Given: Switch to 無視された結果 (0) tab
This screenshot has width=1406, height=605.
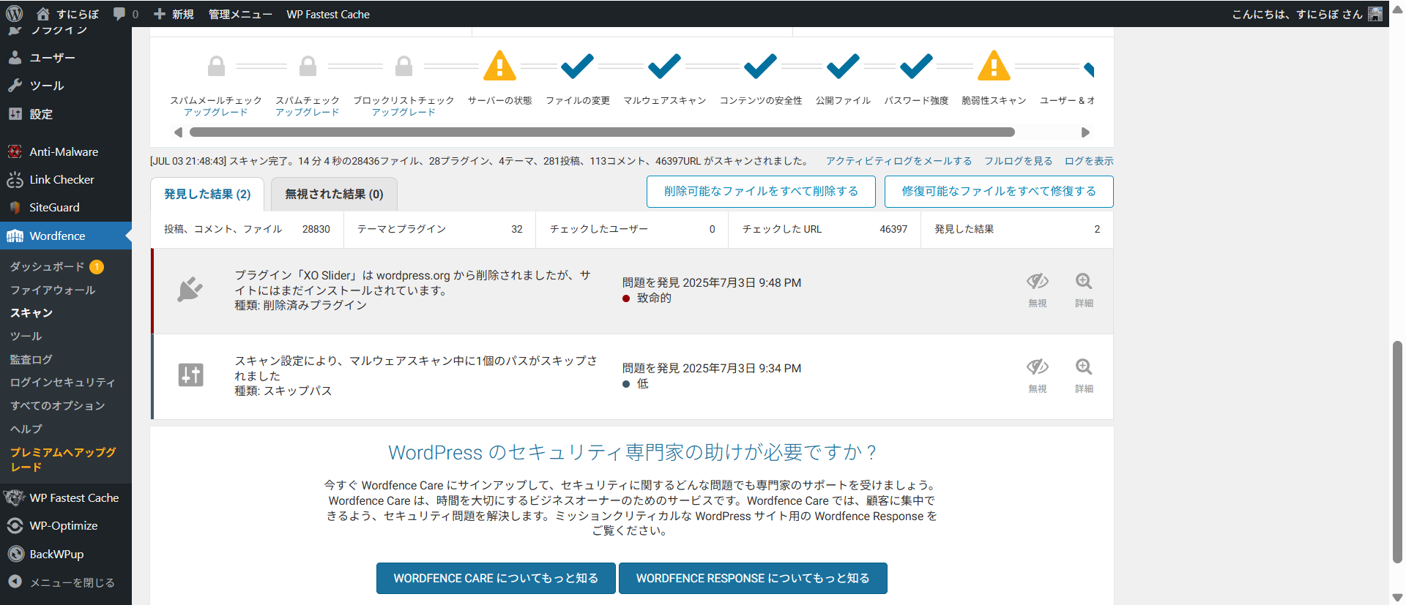Looking at the screenshot, I should click(x=334, y=194).
